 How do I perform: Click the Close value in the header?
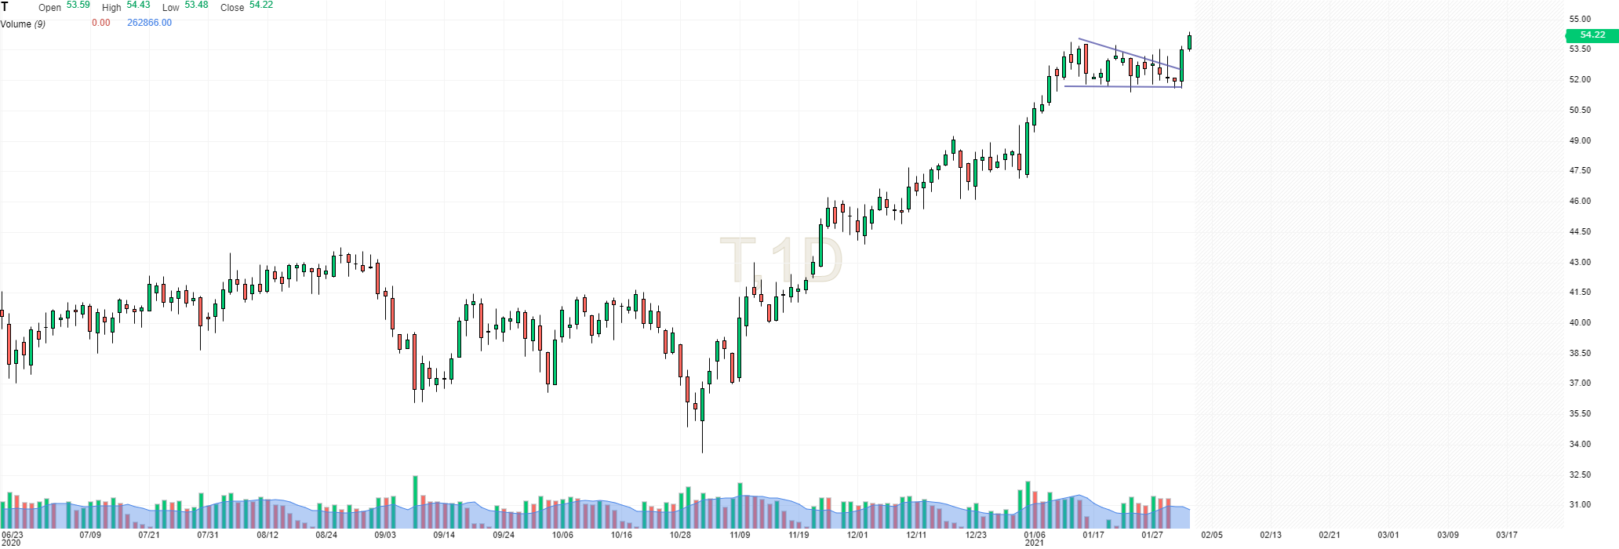tap(261, 5)
